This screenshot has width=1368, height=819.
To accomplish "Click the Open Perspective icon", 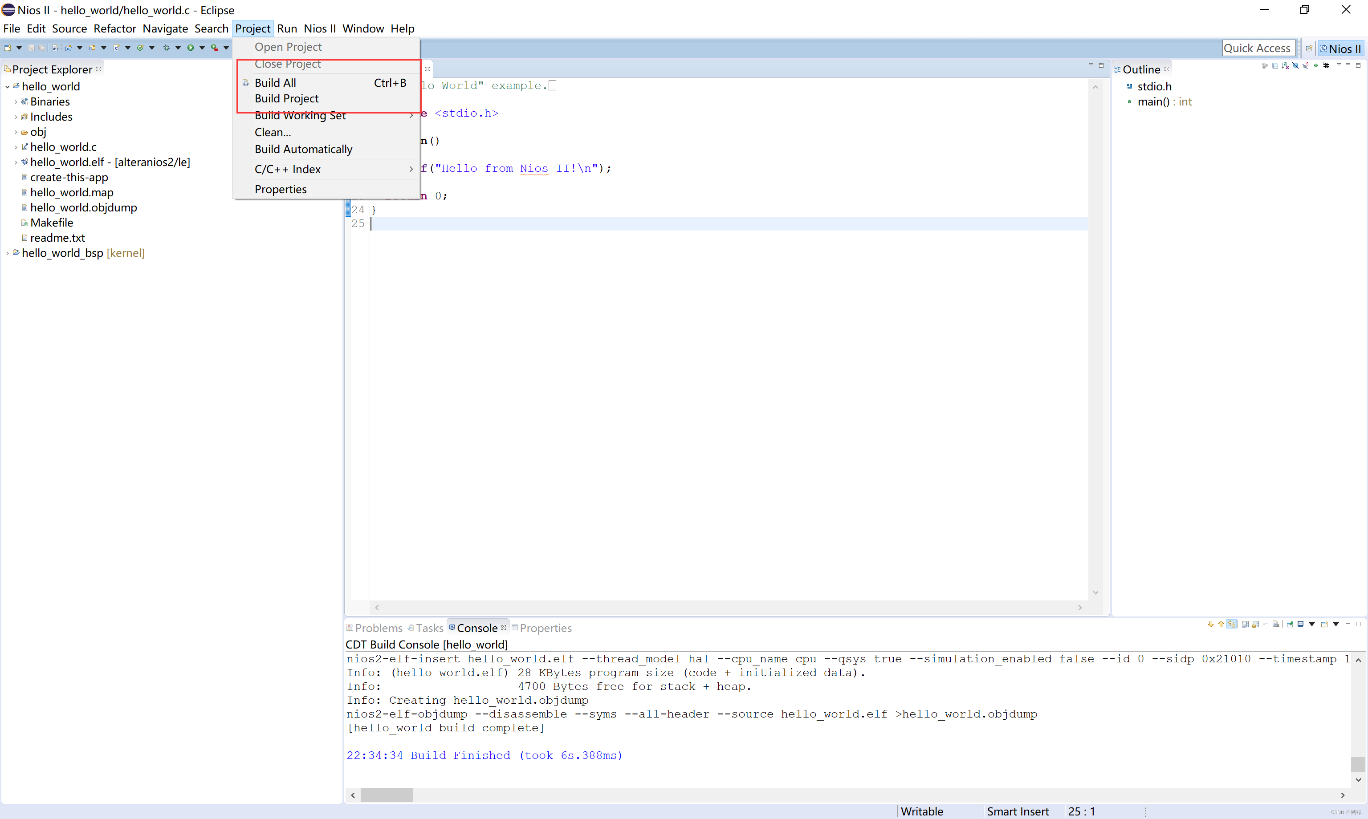I will pos(1308,49).
